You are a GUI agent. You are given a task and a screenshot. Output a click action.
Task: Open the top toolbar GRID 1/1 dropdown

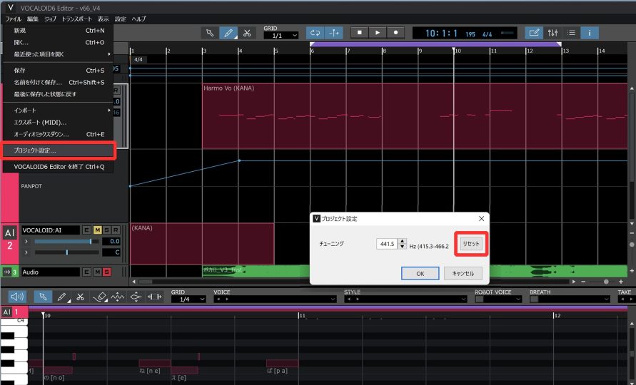(x=281, y=36)
